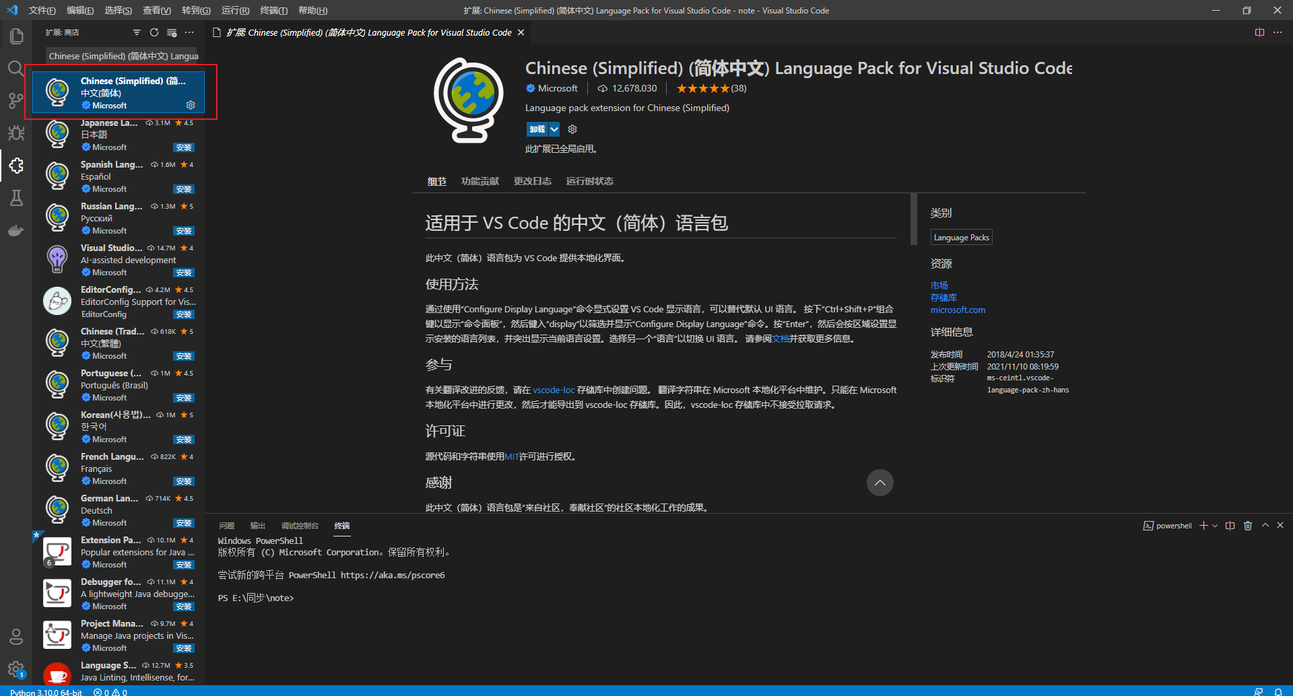Switch to 问题 panel tab
Screen dimensions: 1293x696
coord(227,526)
